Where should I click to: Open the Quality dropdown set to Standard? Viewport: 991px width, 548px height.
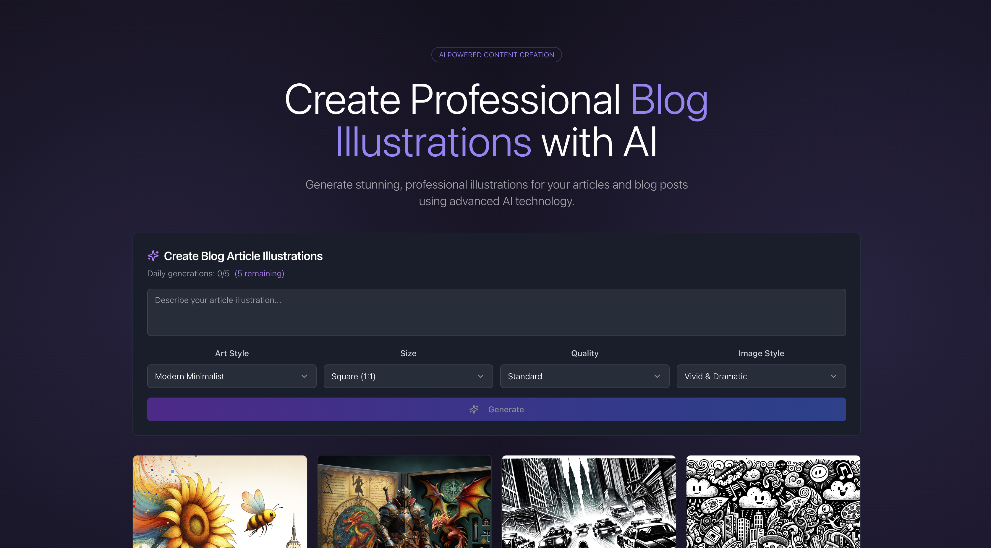click(585, 376)
